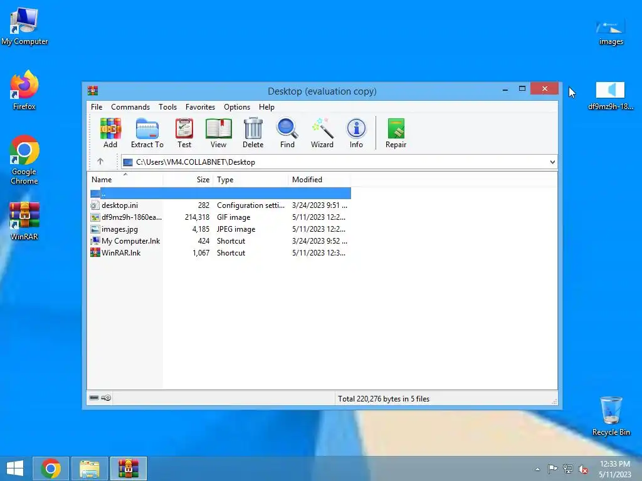Click the Delete trash can icon
This screenshot has height=481, width=642.
[x=253, y=133]
